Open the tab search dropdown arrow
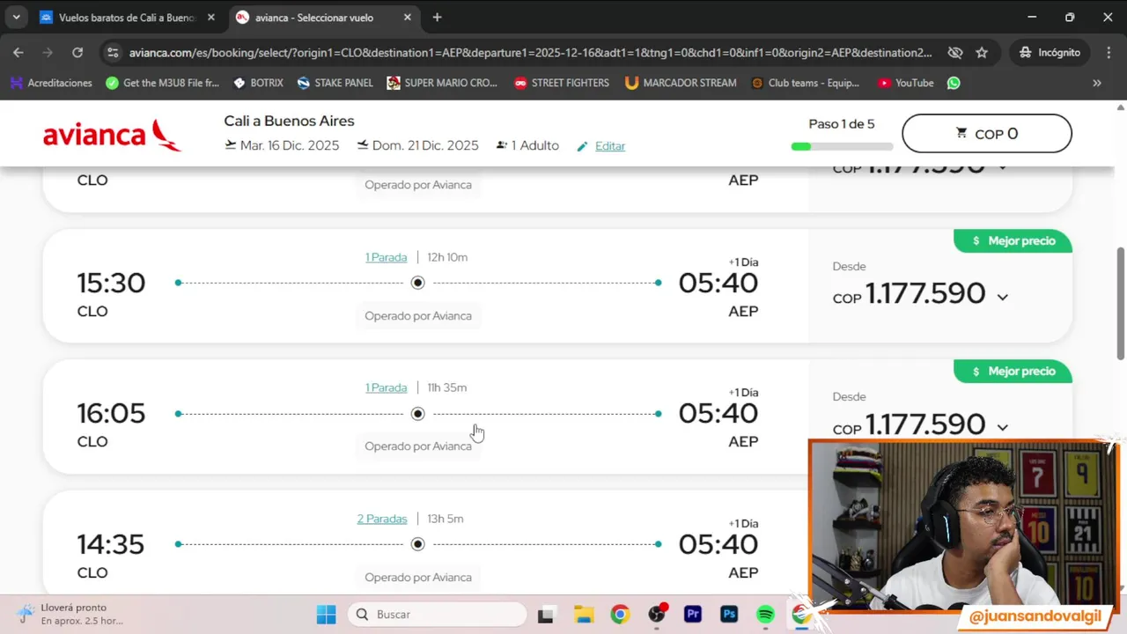This screenshot has width=1127, height=634. click(x=16, y=18)
